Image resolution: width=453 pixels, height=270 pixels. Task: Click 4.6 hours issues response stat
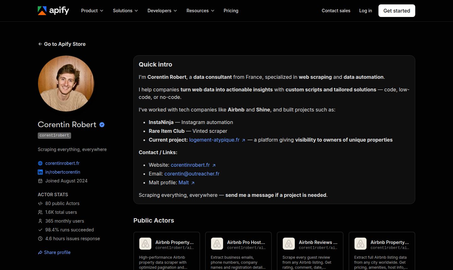pyautogui.click(x=73, y=239)
